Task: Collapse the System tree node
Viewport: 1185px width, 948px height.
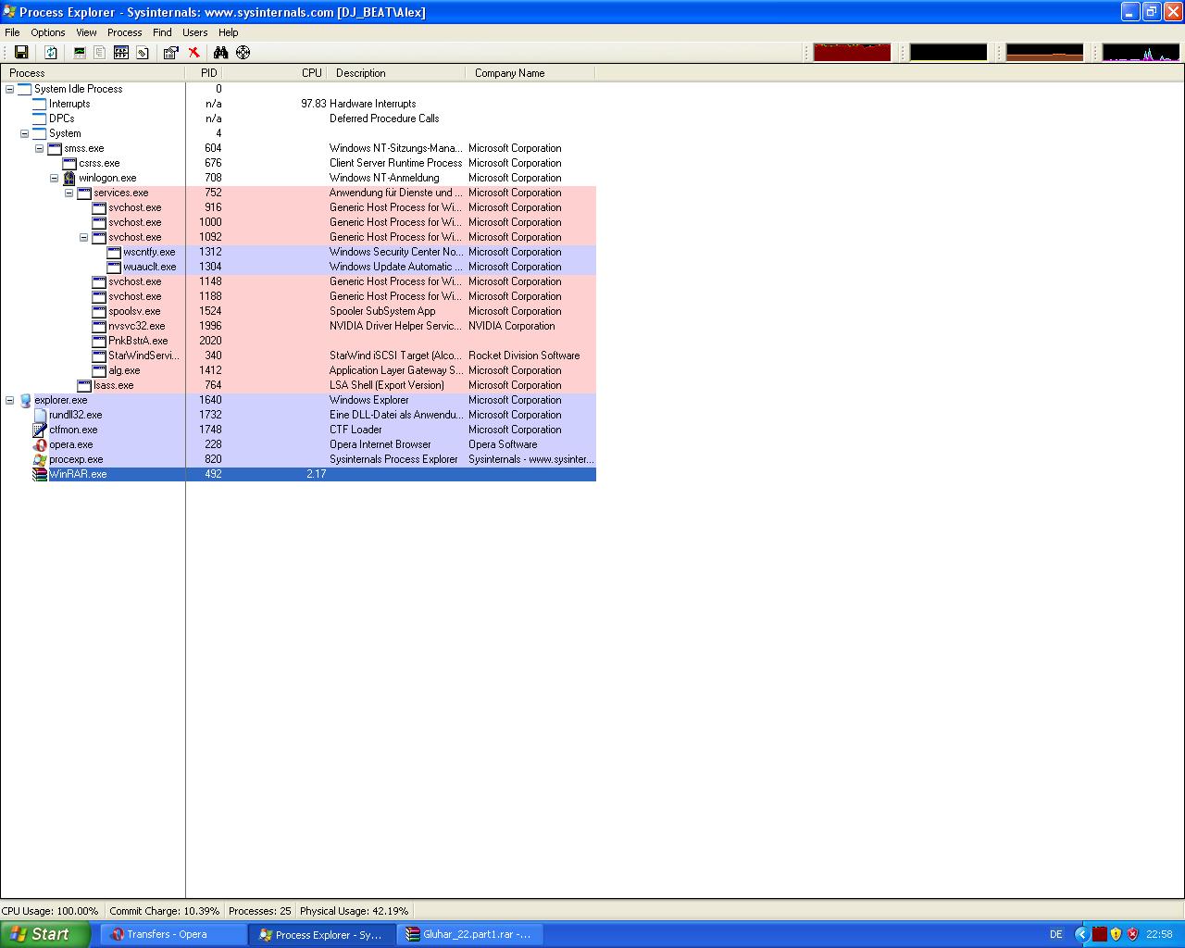Action: (25, 133)
